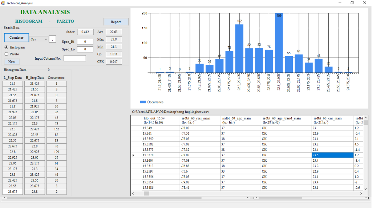372x208 pixels.
Task: Select column header isdbt_60_agc_trend_main
Action: coord(286,120)
